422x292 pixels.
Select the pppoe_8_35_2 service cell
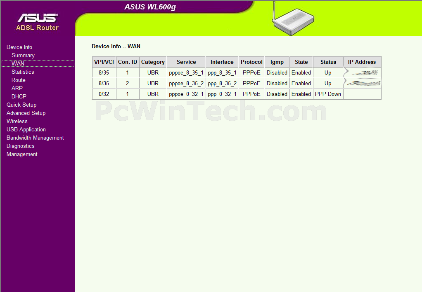[186, 84]
